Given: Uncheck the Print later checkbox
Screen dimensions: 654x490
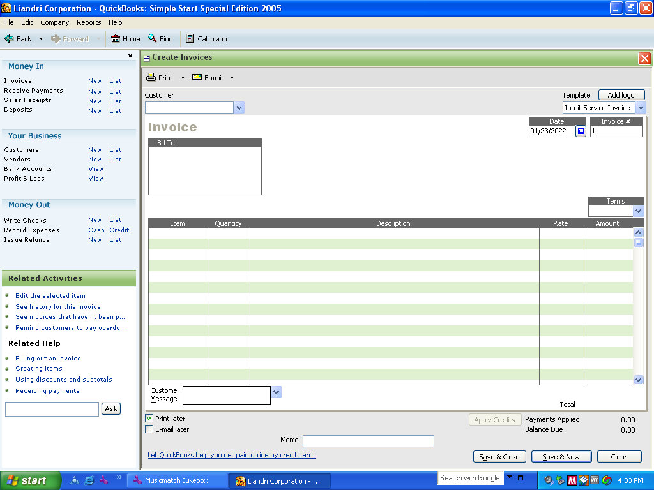Looking at the screenshot, I should point(149,419).
